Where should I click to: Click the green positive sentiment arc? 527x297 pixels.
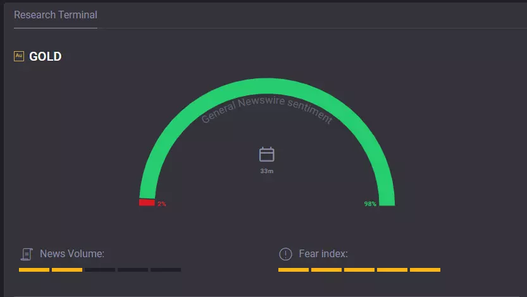tap(267, 86)
